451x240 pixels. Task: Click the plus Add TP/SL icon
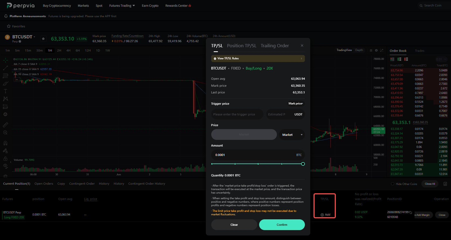click(322, 215)
